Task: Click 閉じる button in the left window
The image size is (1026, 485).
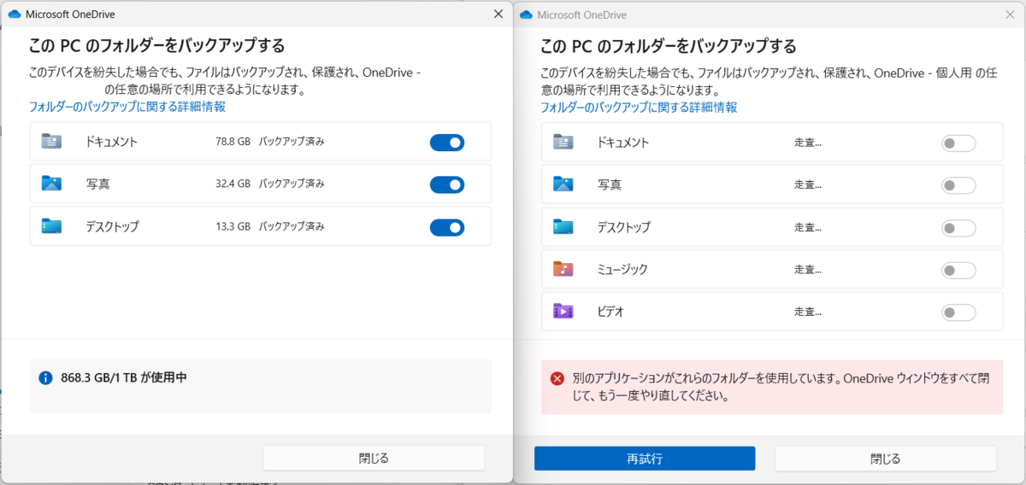Action: click(374, 458)
